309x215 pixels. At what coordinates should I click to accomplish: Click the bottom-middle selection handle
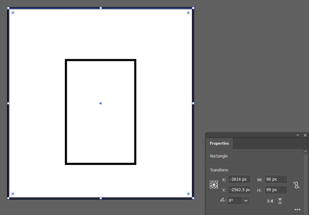click(101, 198)
